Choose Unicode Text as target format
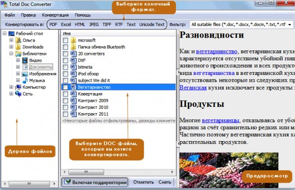This screenshot has height=190, width=295. point(151,24)
